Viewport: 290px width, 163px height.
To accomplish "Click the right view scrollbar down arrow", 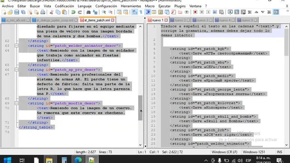I will [286, 145].
